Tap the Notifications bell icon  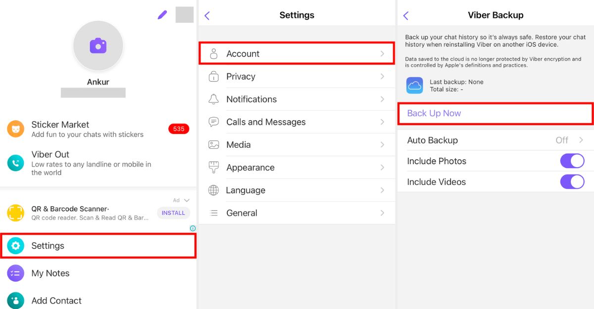pos(213,99)
